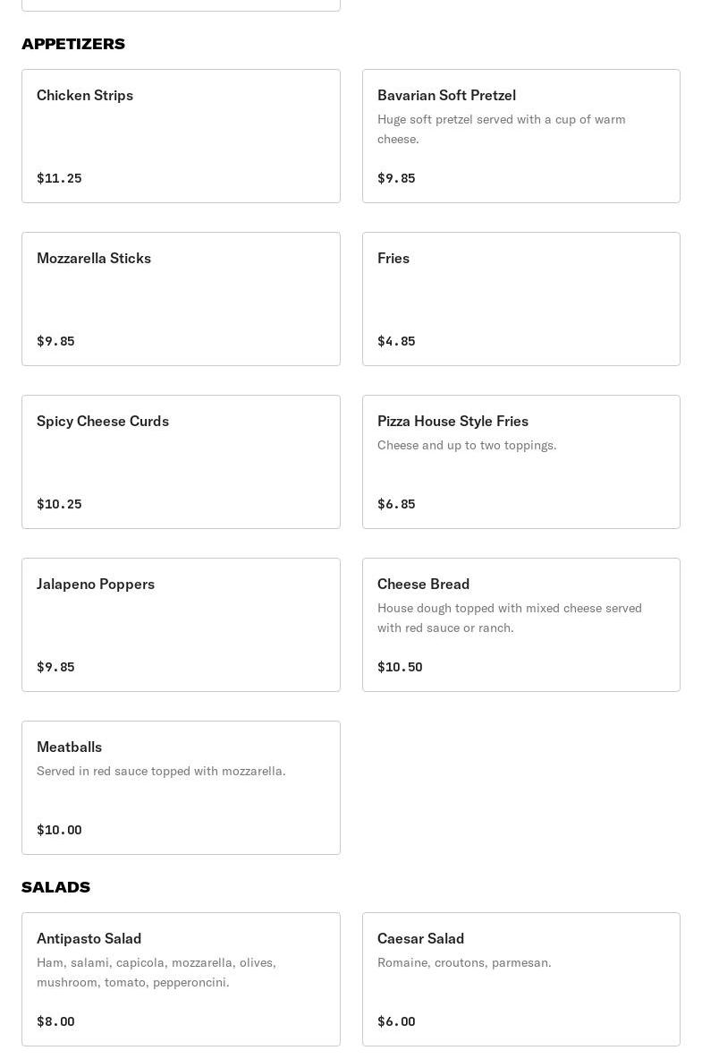Click the $11.25 Chicken Strips price
The image size is (702, 1059).
click(59, 178)
